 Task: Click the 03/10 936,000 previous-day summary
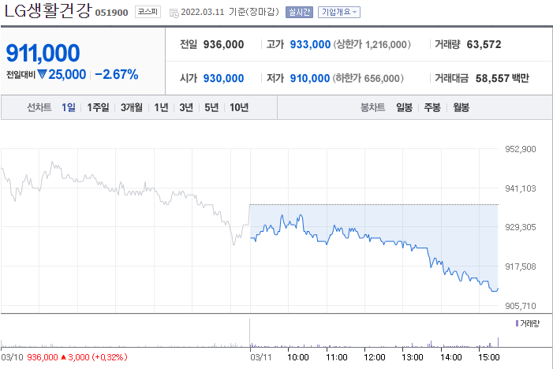click(x=64, y=357)
